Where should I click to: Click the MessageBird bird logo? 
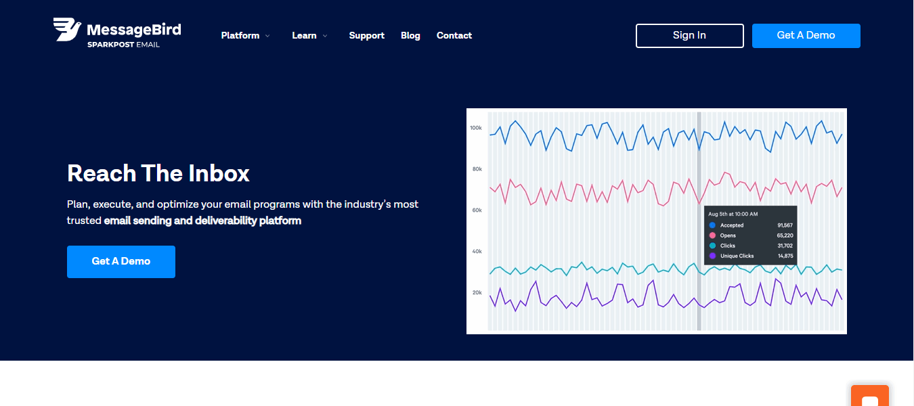point(67,29)
